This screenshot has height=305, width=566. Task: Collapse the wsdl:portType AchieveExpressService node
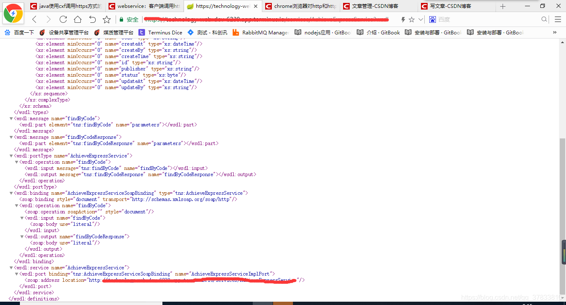(11, 156)
